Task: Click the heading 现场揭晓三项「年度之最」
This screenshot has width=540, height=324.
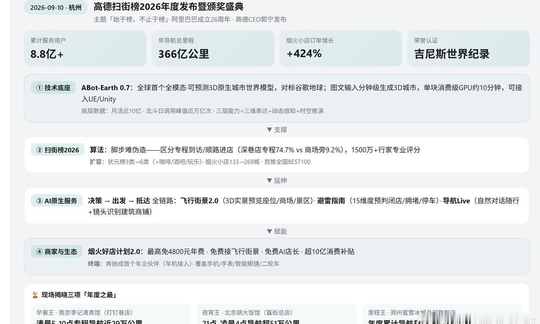Action: click(x=79, y=295)
